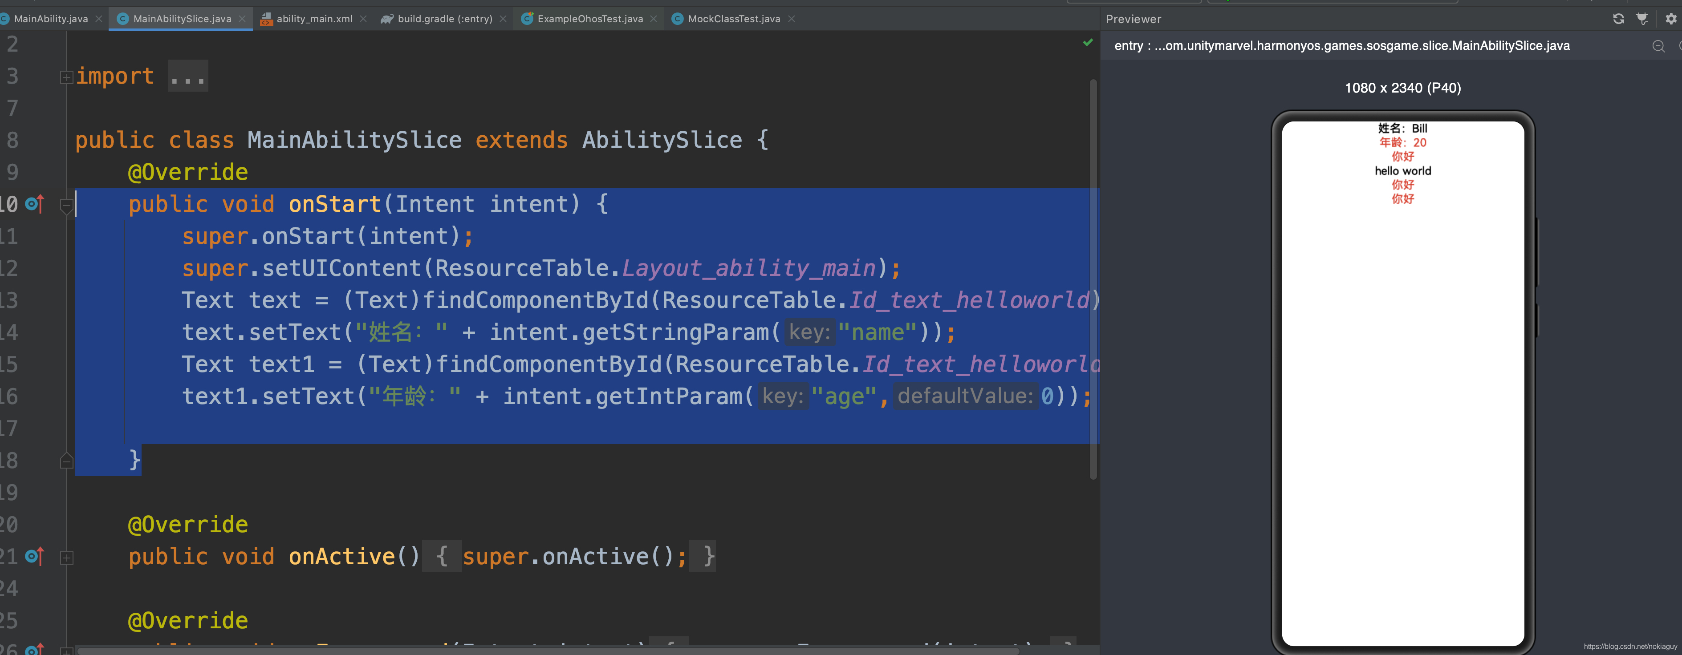Collapse the onStart method fold marker

[66, 206]
